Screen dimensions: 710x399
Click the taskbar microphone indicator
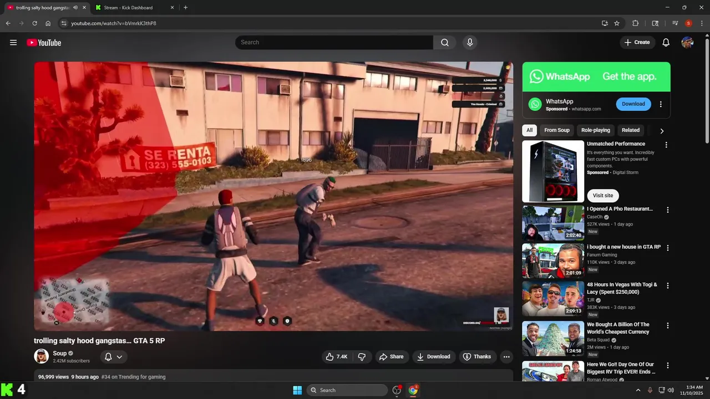(x=650, y=390)
